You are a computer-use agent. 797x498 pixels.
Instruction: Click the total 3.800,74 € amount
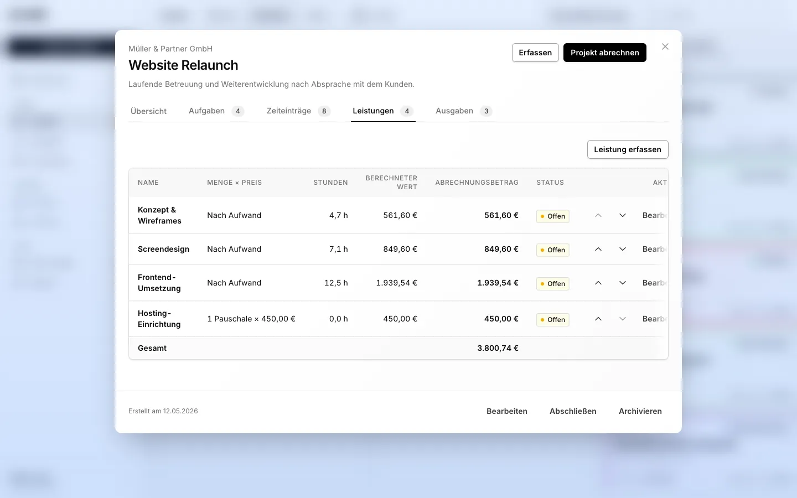pos(498,348)
